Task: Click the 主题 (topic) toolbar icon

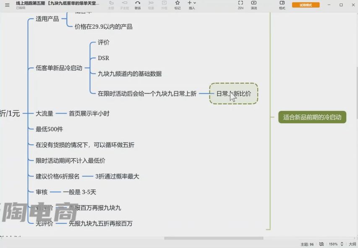Action: [x=111, y=5]
